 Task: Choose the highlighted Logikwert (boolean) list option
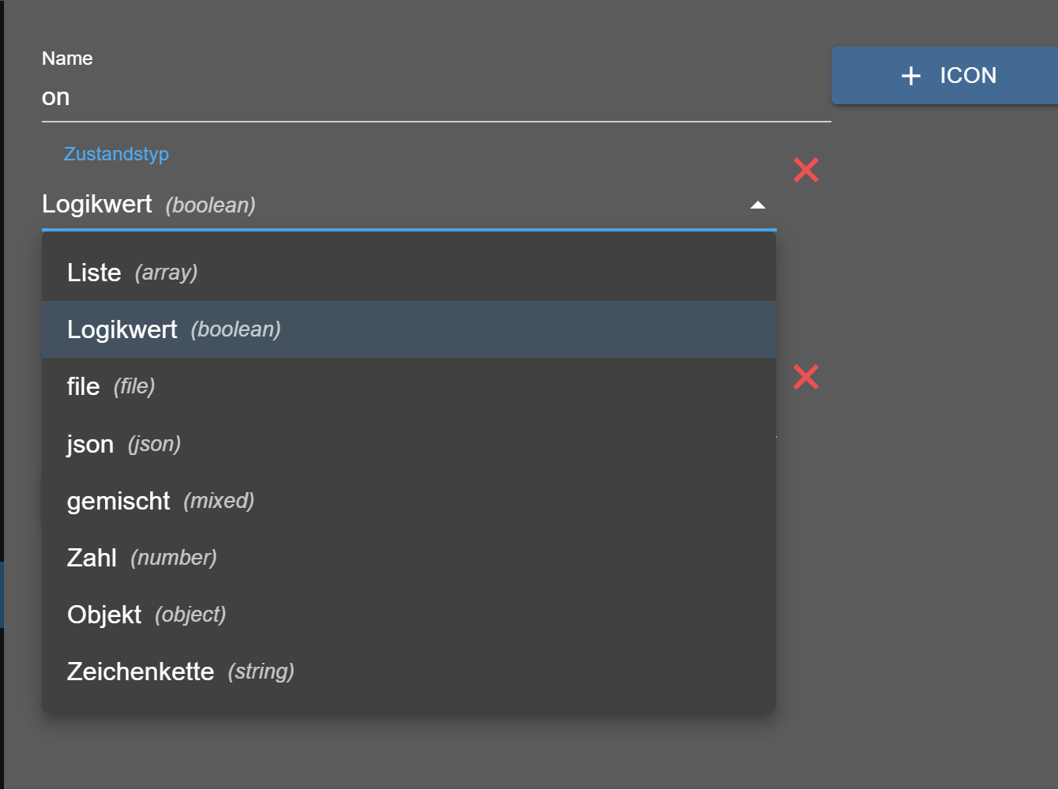[174, 329]
